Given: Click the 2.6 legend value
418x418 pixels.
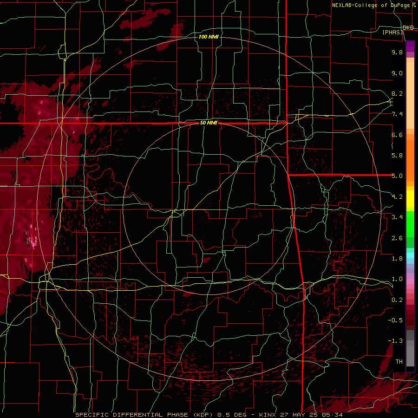Looking at the screenshot, I should coord(397,238).
